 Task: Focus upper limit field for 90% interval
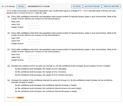coord(34,24)
